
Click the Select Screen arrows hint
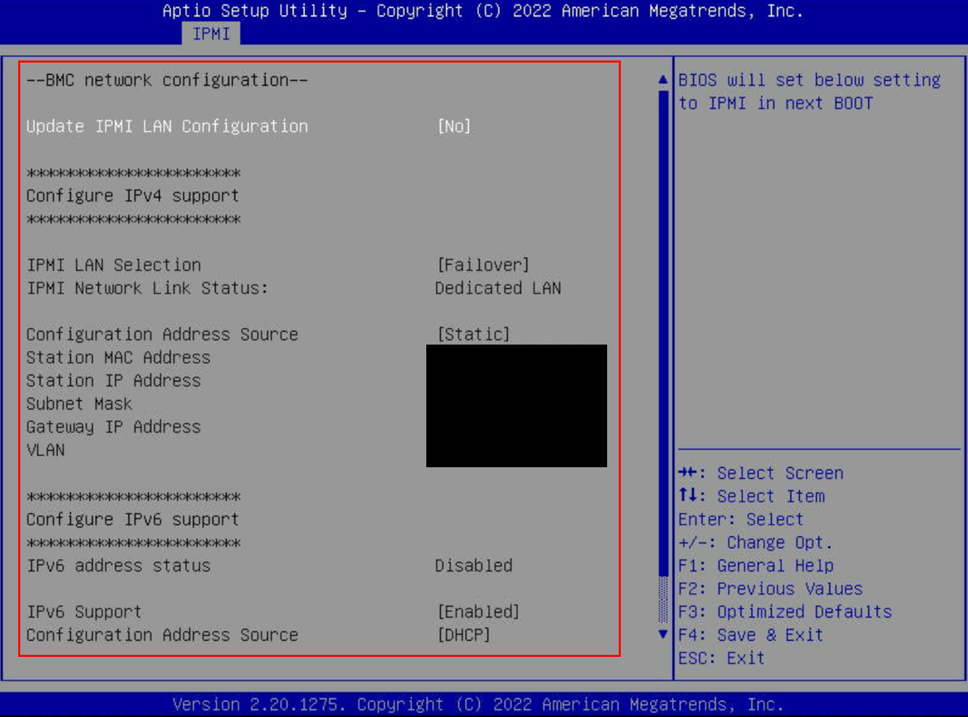(761, 473)
